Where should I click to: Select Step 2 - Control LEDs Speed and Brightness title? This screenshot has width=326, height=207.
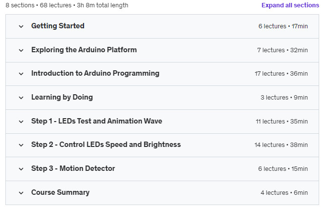pos(106,145)
